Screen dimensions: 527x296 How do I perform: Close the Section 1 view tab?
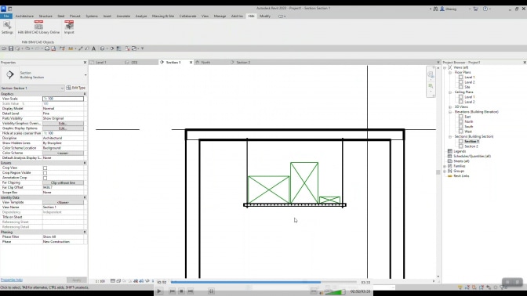click(x=191, y=63)
